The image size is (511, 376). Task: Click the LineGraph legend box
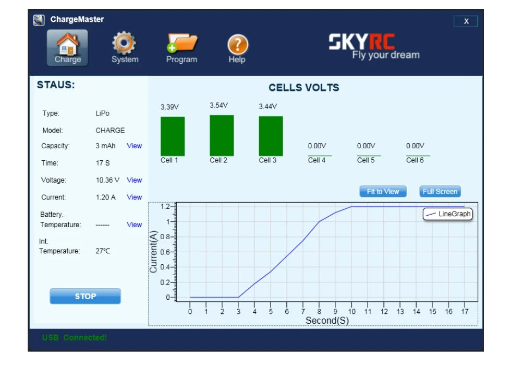tap(447, 214)
